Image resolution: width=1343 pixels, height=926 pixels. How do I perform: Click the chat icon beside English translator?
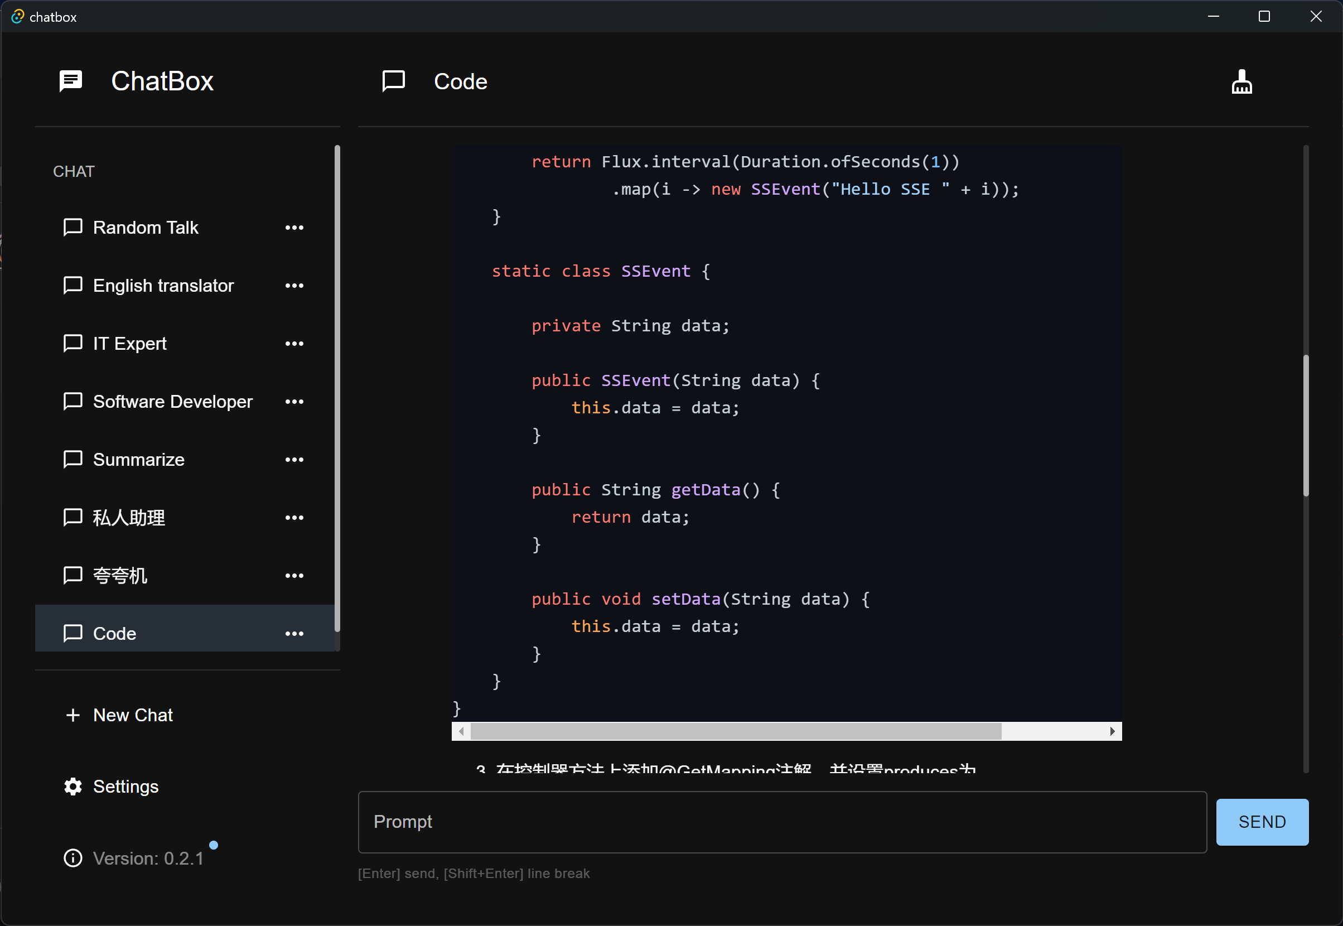coord(73,286)
